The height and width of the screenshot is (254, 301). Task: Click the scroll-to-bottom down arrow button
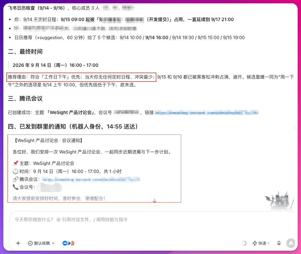coord(155,201)
